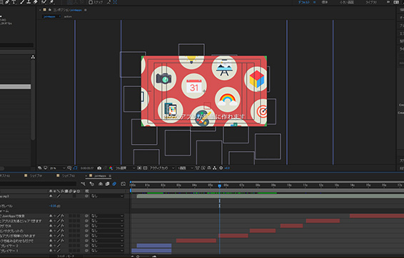
Task: Enable the スナップ snapping checkbox
Action: (x=91, y=2)
